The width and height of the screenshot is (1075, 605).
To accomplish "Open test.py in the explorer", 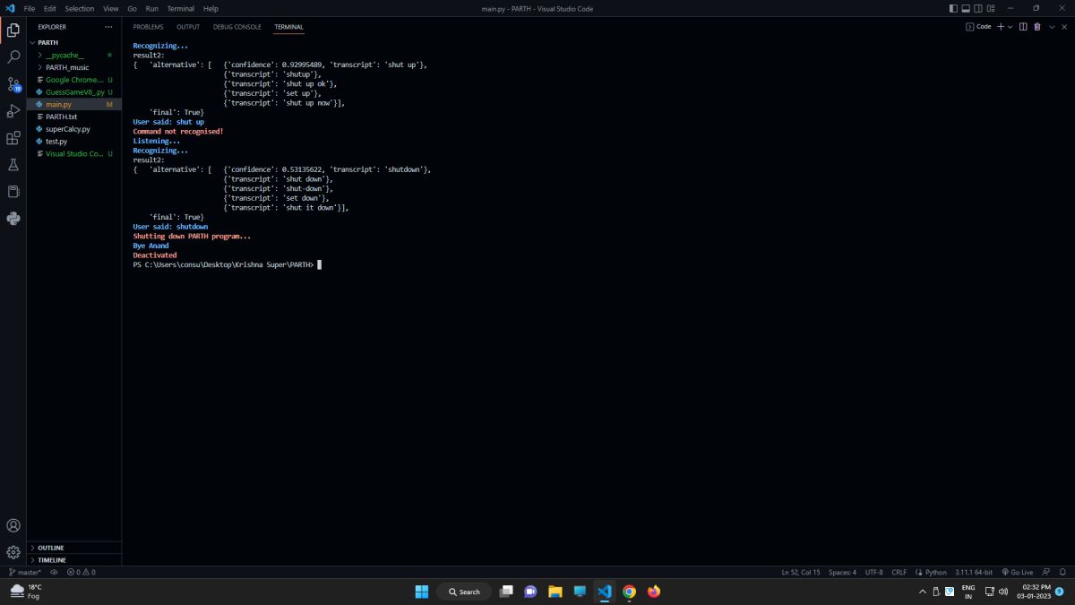I will [x=74, y=142].
